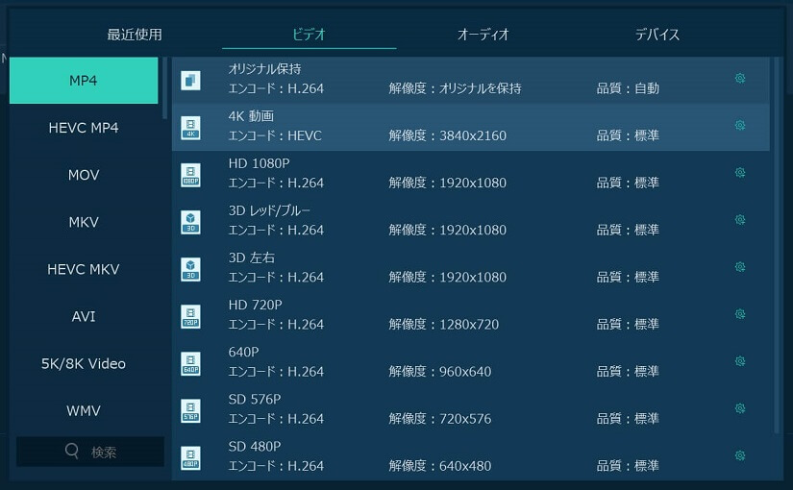Click the format list scrollbar
Image resolution: width=793 pixels, height=490 pixels.
(164, 88)
